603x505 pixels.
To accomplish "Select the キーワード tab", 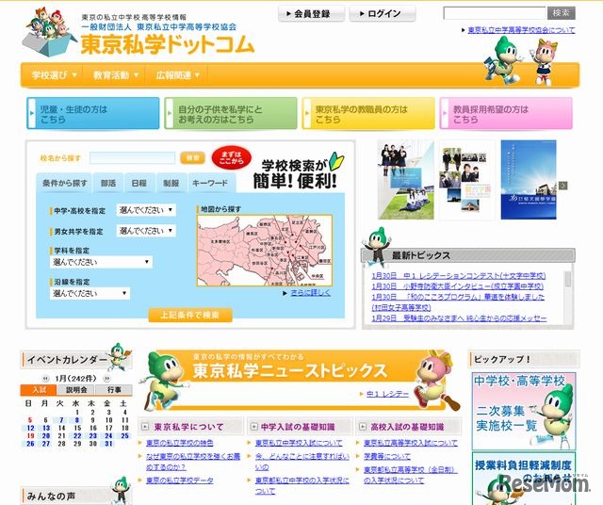I will click(211, 183).
